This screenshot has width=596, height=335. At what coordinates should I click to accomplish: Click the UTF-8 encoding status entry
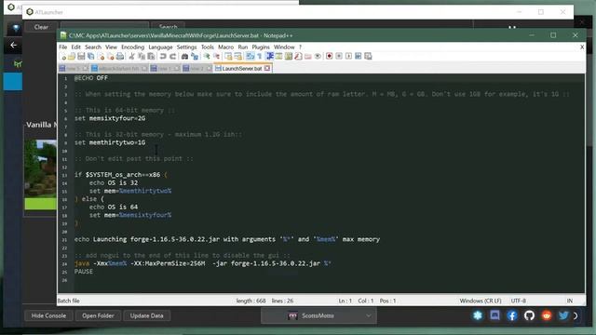tap(519, 301)
